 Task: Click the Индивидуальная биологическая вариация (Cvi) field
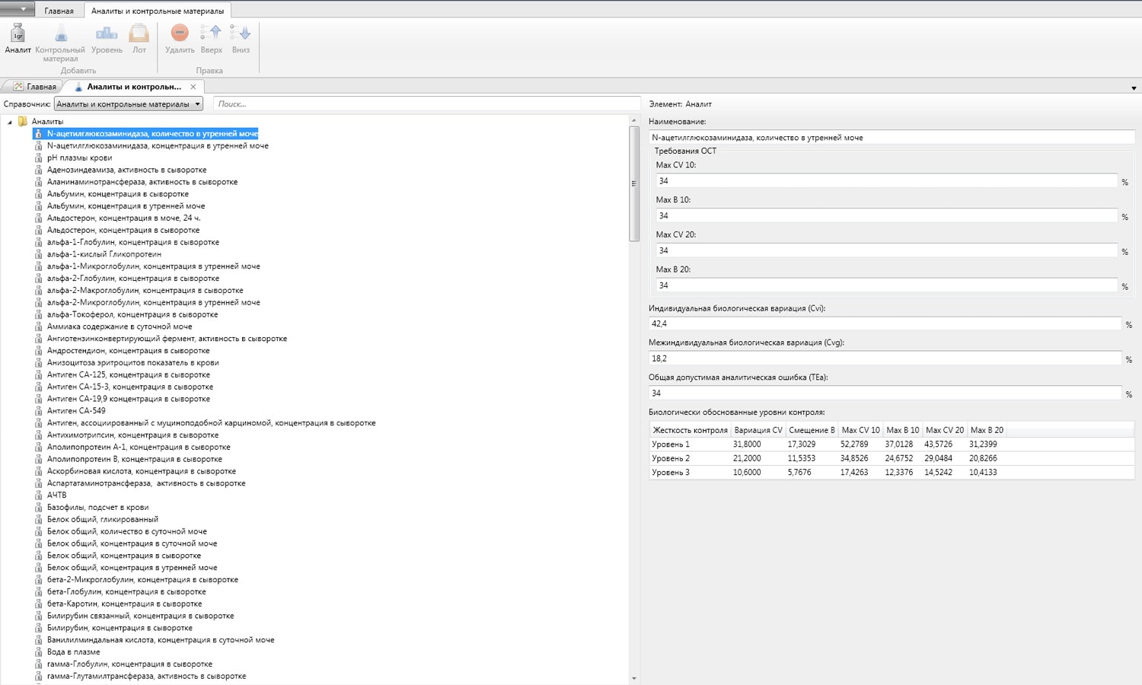(885, 323)
